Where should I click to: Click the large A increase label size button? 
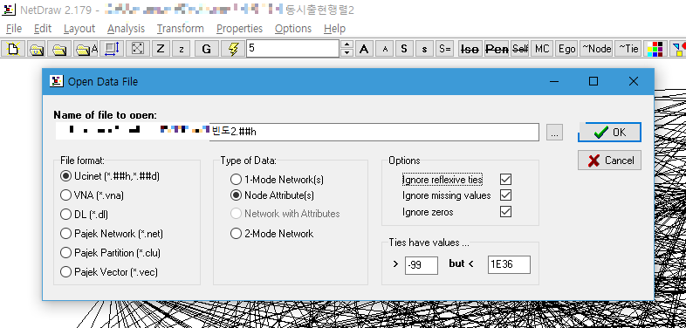pos(364,49)
